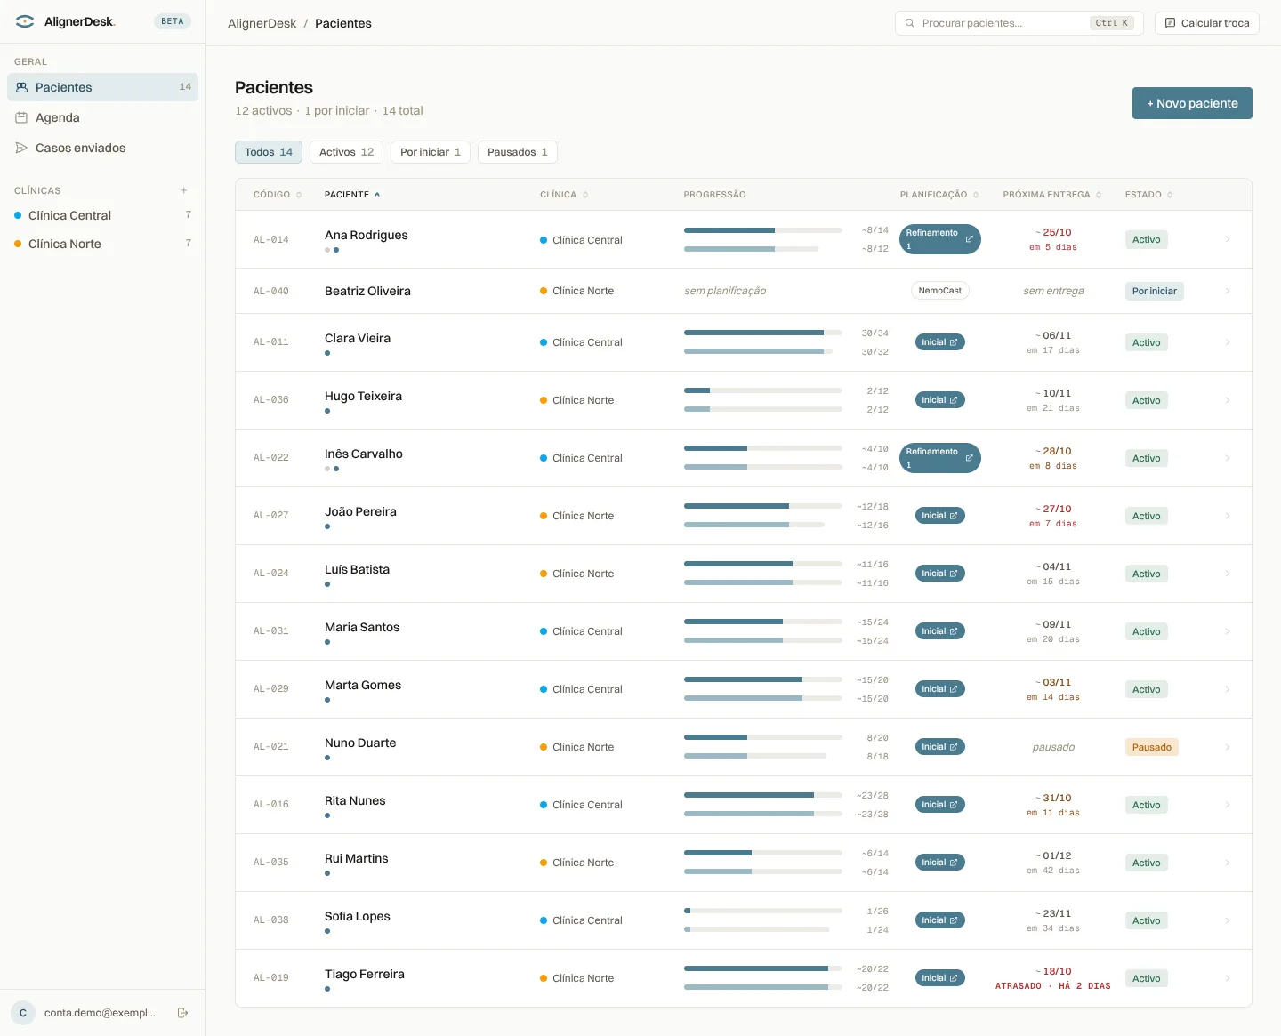The height and width of the screenshot is (1036, 1281).
Task: Select the Activos filter tab
Action: (347, 152)
